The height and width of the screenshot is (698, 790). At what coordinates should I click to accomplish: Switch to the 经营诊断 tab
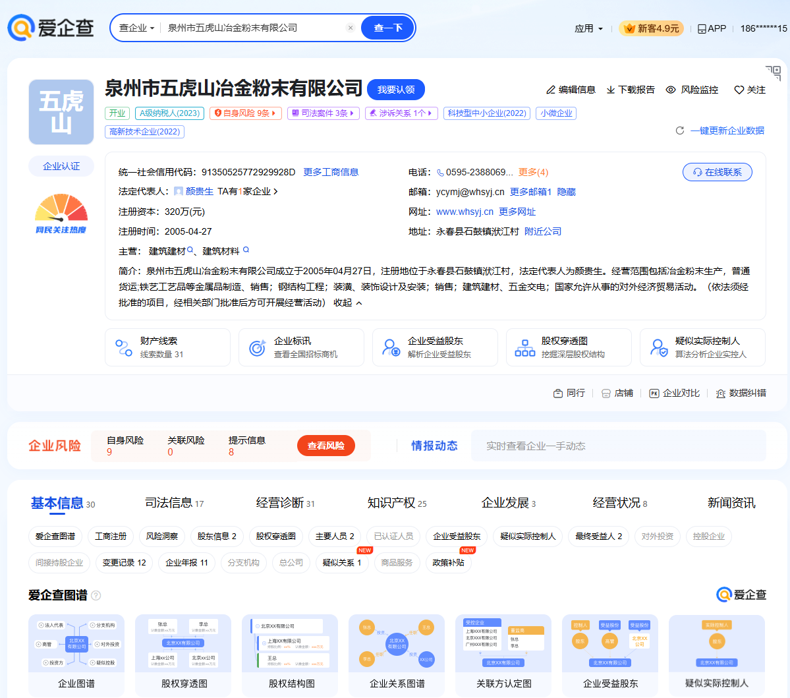click(x=285, y=503)
